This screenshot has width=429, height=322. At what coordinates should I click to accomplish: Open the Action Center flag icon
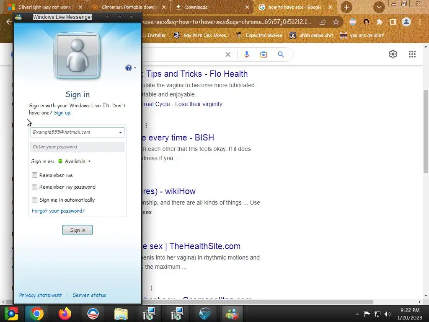[367, 314]
